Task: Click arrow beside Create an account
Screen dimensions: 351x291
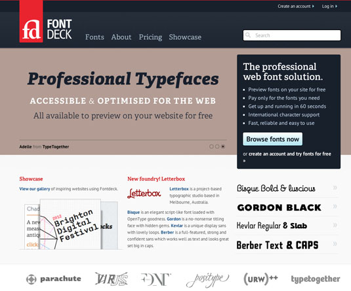Action: tap(313, 7)
